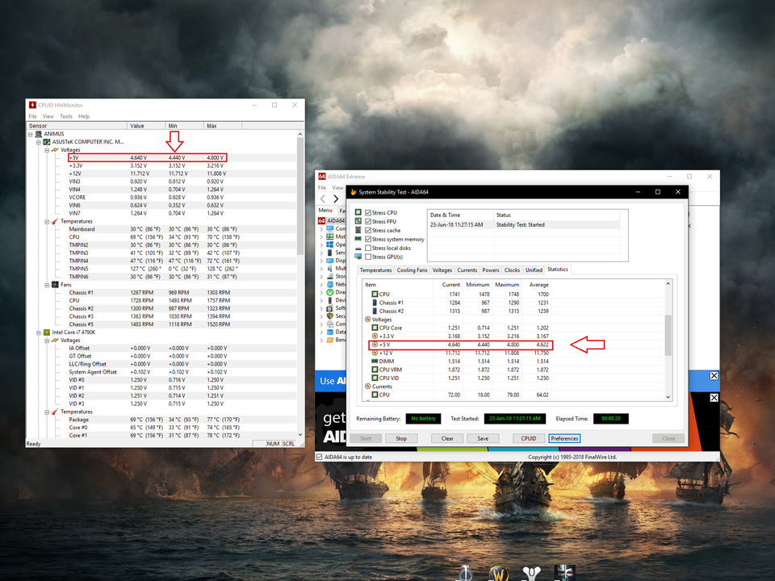
Task: Switch to the Cooling Fans tab
Action: click(x=412, y=270)
